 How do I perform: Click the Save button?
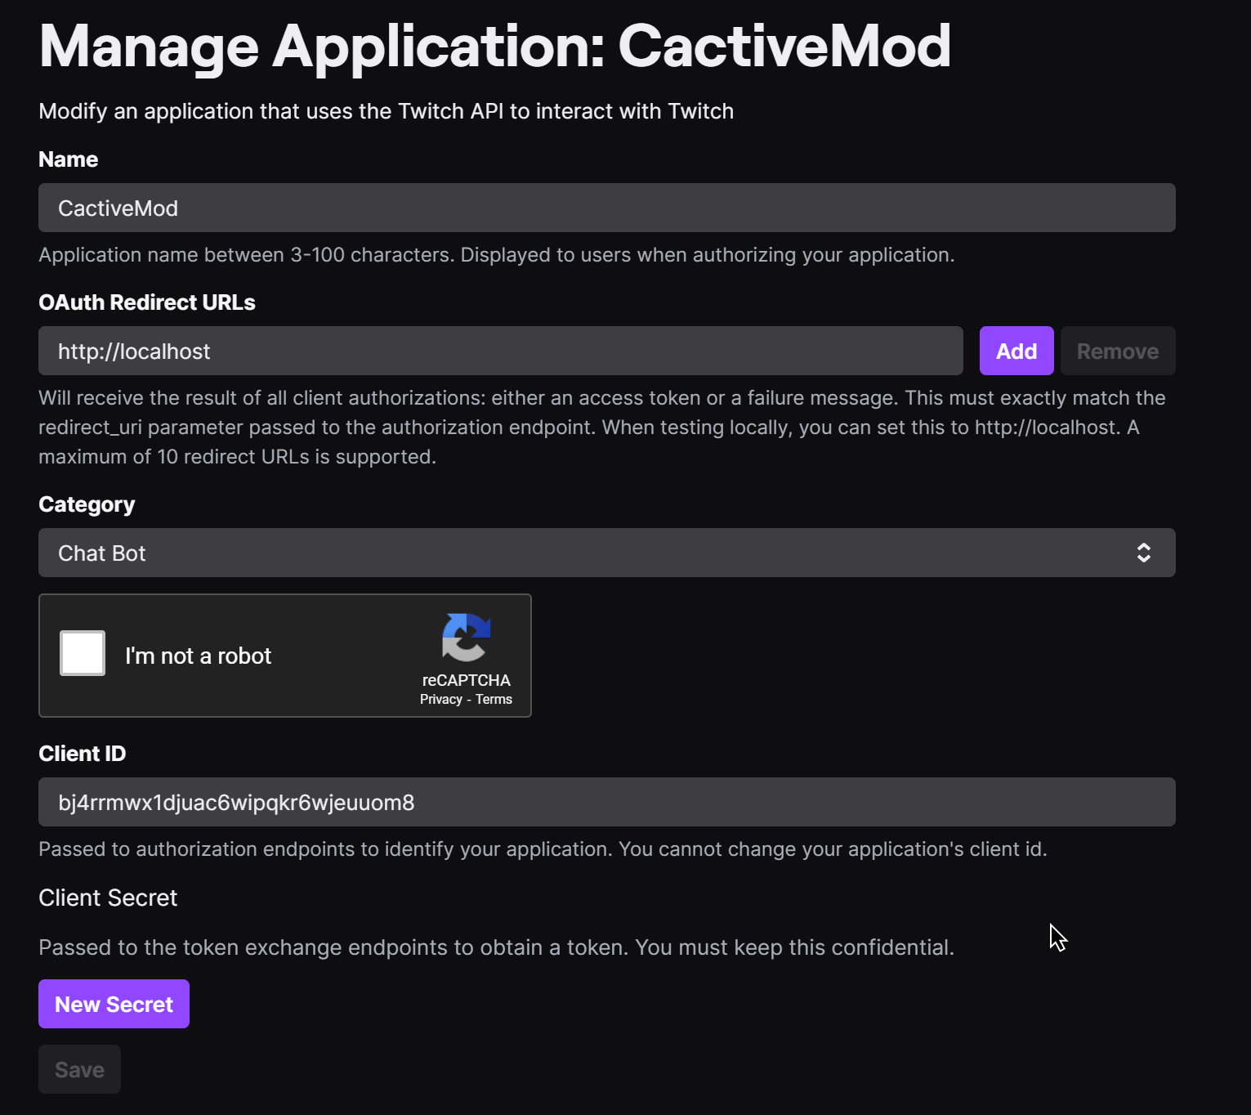(x=79, y=1069)
